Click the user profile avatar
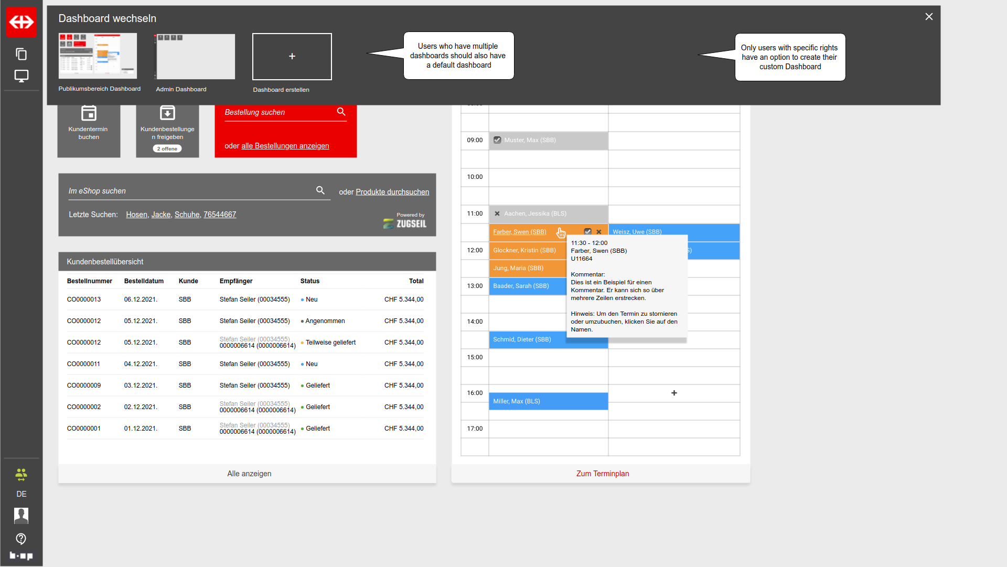1007x567 pixels. click(x=21, y=516)
